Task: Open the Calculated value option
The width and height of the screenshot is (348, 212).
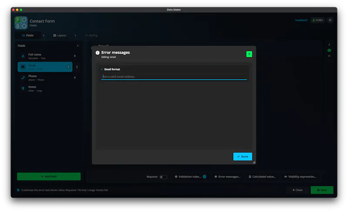Action: (262, 177)
